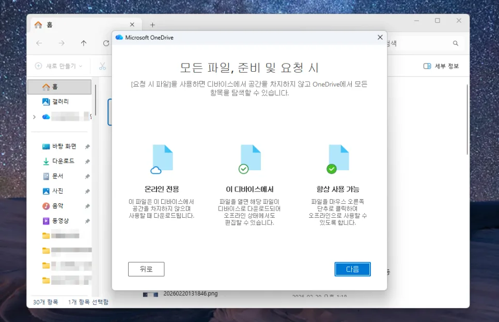499x322 pixels.
Task: Click the Explorer Forward arrow
Action: click(x=61, y=43)
